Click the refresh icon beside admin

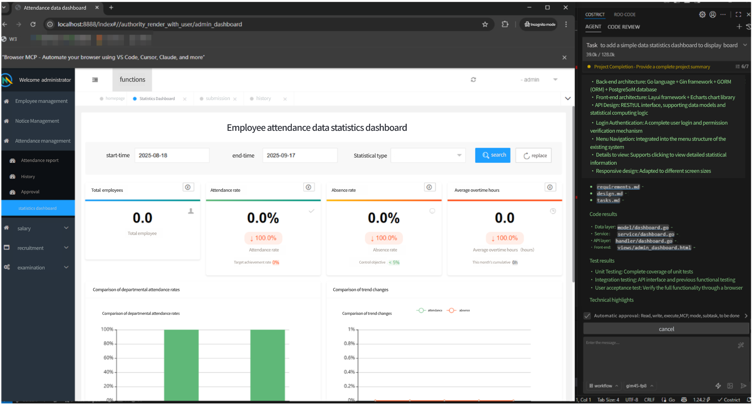(x=473, y=80)
